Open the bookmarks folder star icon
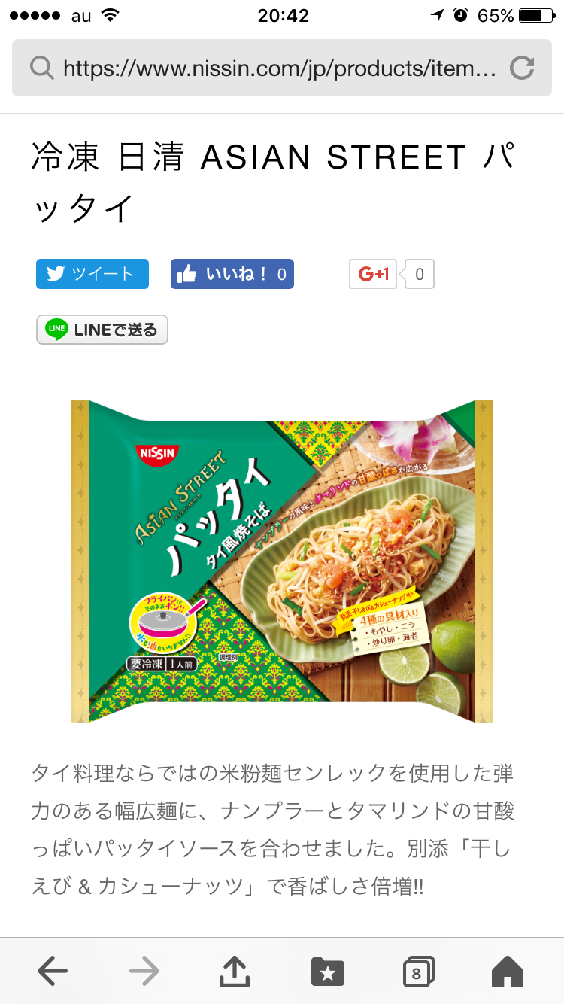564x1004 pixels. [x=328, y=972]
